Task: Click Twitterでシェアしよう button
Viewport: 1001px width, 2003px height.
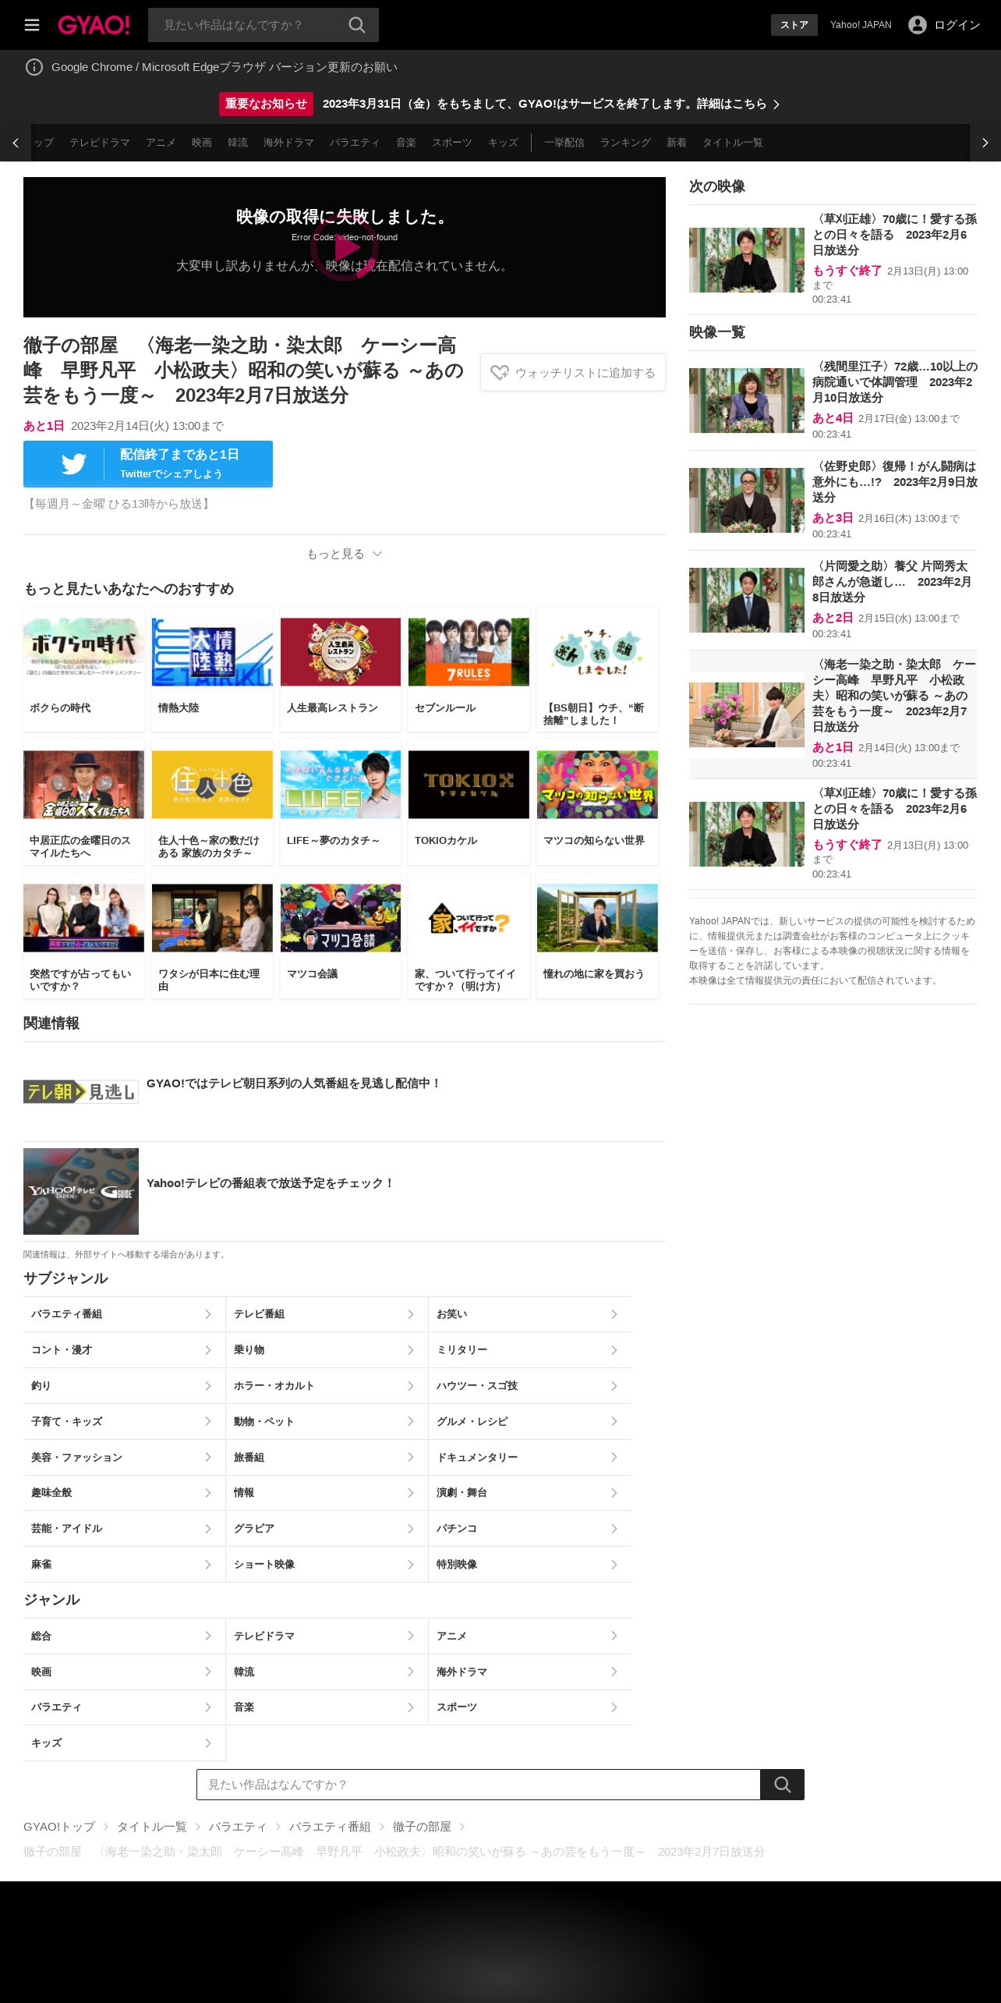Action: coord(148,464)
